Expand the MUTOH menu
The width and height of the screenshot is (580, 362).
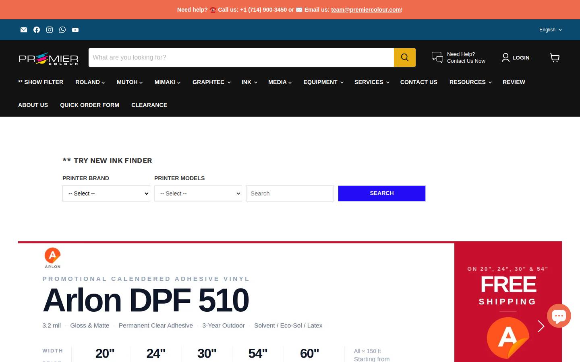point(130,82)
